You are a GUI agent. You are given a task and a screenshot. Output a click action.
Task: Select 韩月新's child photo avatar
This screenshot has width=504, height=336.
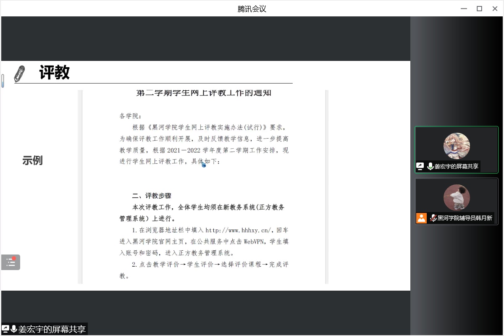click(457, 197)
